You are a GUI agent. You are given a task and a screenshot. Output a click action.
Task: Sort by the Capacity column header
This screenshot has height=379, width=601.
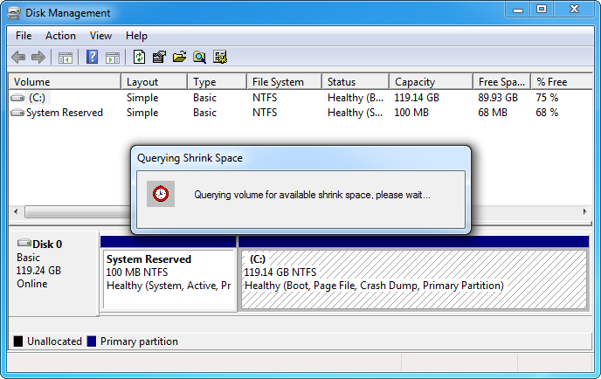(x=431, y=81)
